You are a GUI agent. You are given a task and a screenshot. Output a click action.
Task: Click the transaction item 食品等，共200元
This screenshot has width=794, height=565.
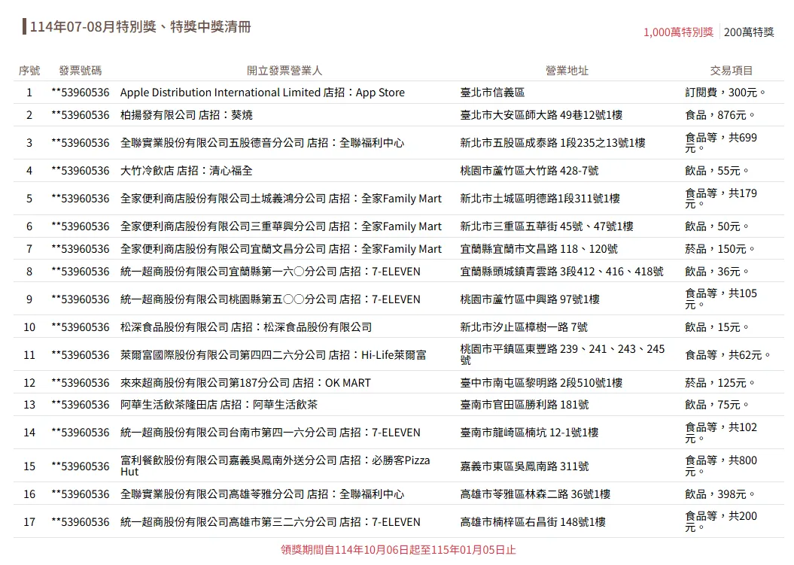coord(721,522)
